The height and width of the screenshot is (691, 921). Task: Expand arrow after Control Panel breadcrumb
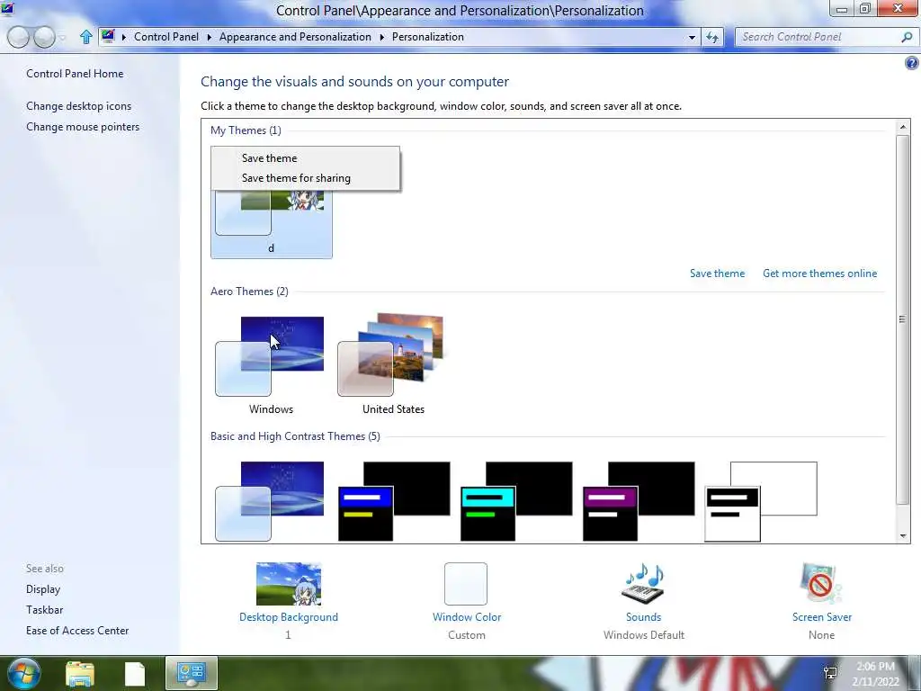[x=209, y=37]
